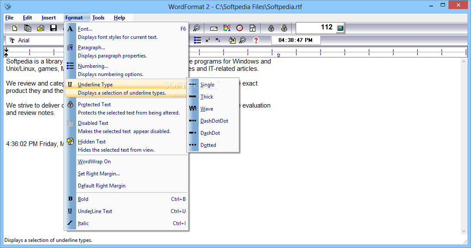Click the blue bullet list icon
Screen dimensions: 471x248
[x=197, y=40]
